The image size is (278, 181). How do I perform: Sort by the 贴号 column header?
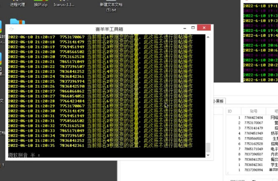(x=253, y=111)
